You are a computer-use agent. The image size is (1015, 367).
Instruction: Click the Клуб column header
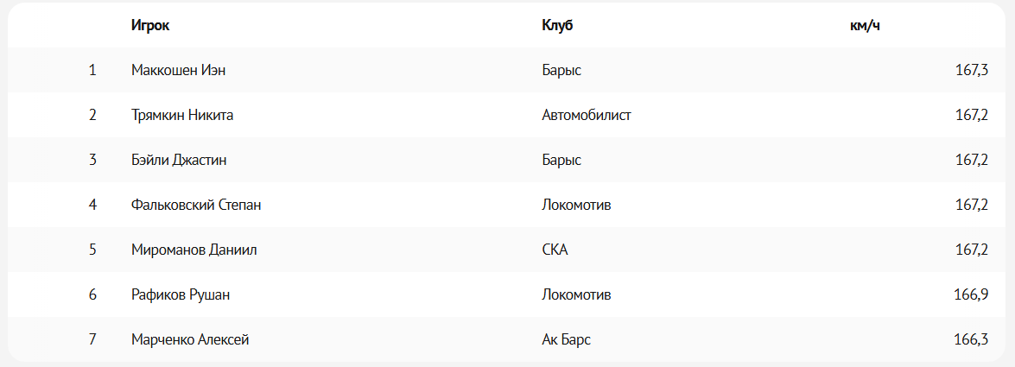pos(557,25)
